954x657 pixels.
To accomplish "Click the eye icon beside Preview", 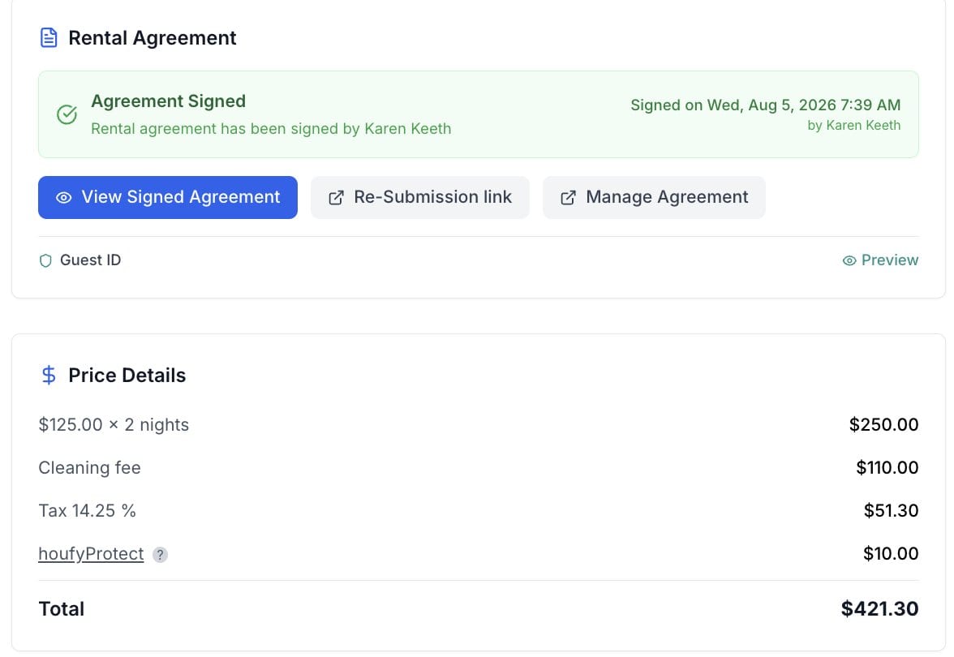I will pyautogui.click(x=849, y=260).
